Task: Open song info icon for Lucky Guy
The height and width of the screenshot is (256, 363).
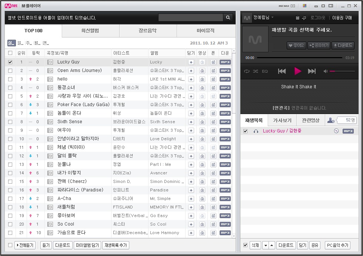Action: [x=50, y=62]
